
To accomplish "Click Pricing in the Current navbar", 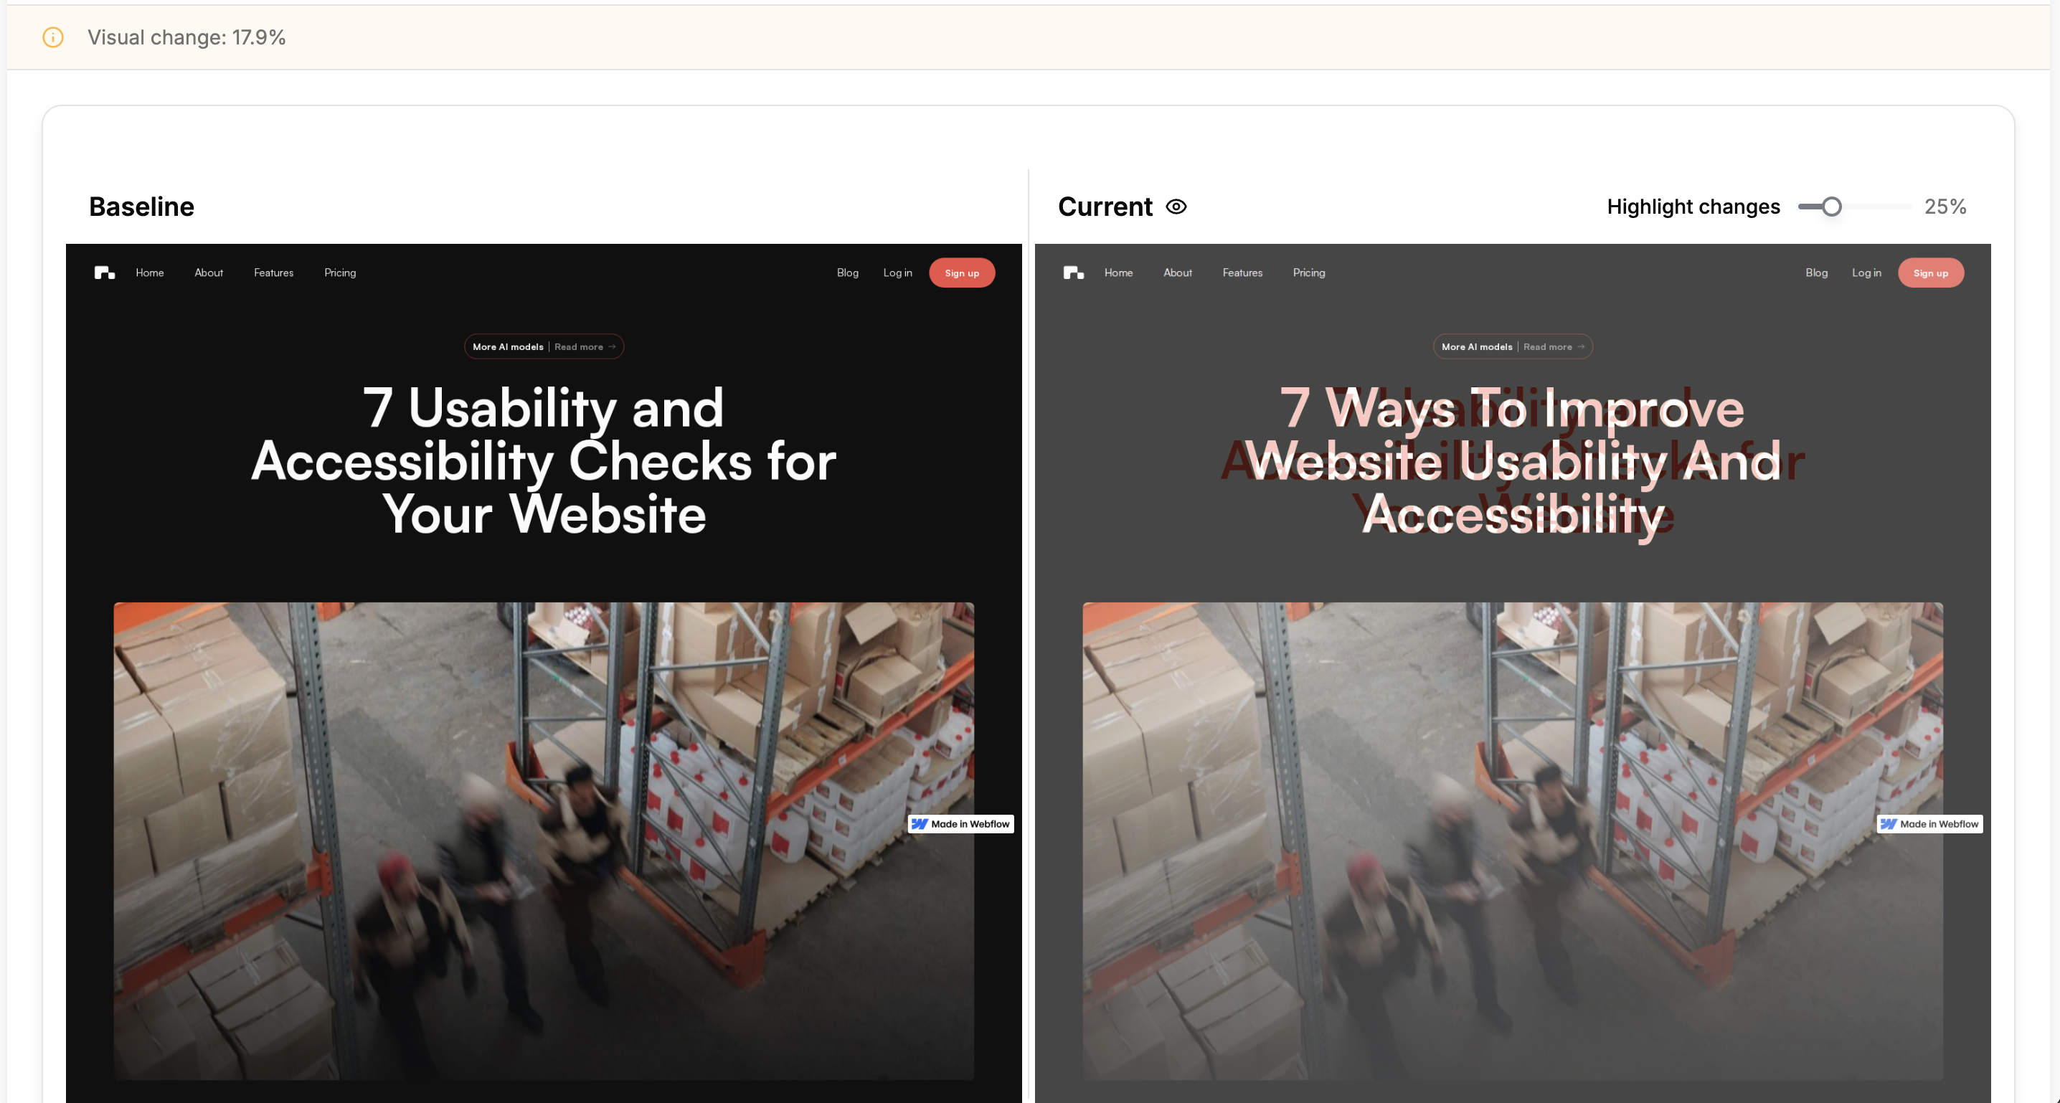I will 1308,273.
